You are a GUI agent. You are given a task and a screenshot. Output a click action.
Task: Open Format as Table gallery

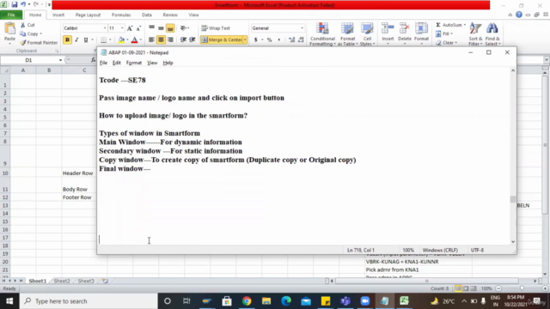(x=347, y=34)
